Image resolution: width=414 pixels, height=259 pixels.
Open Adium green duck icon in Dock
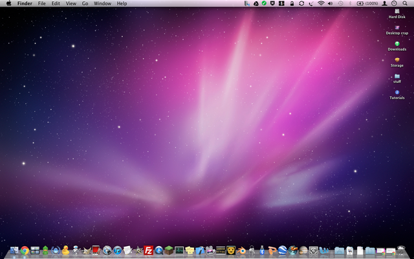[x=45, y=250]
